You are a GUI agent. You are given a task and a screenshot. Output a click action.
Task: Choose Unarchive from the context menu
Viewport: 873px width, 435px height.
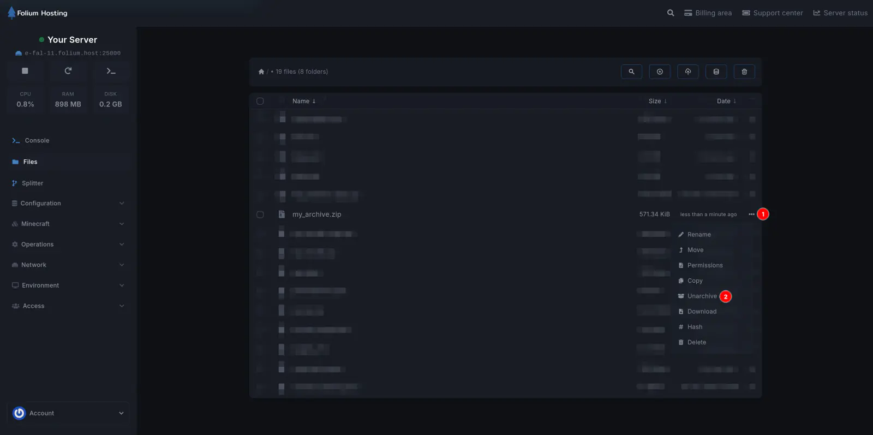pos(702,296)
